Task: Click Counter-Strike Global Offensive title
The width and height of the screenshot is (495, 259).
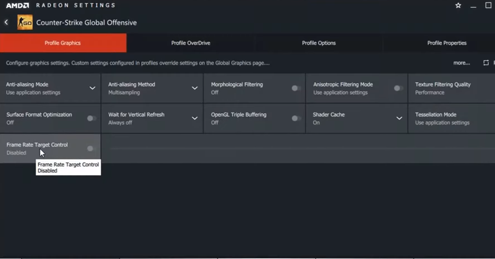Action: (x=87, y=23)
